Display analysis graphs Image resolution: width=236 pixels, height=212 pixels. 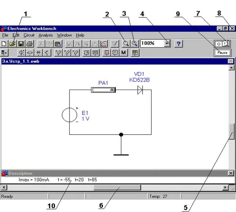103,44
